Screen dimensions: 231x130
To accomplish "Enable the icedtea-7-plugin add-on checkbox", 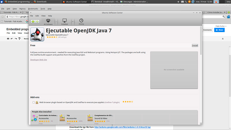I will [33, 102].
